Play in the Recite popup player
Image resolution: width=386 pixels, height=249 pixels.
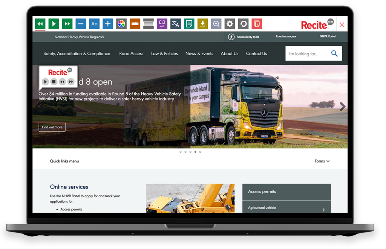[x=45, y=82]
